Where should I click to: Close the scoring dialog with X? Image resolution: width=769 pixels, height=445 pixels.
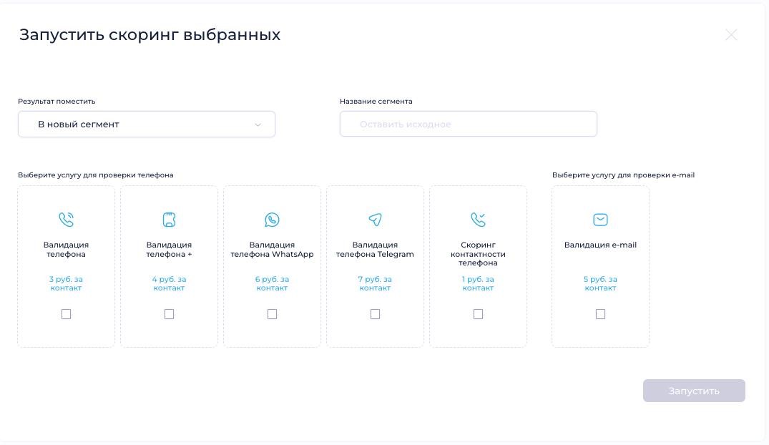click(731, 35)
